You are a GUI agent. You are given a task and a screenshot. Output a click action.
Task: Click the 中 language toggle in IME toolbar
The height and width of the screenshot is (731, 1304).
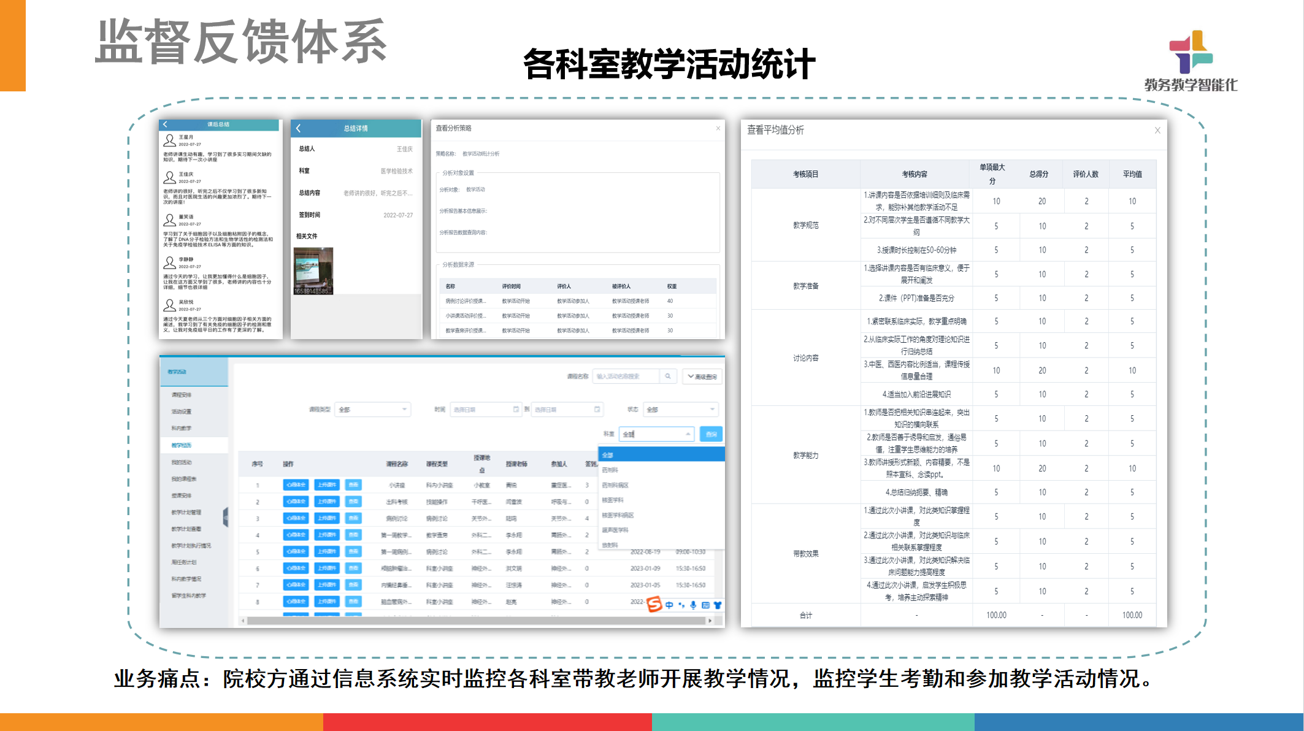click(x=669, y=605)
